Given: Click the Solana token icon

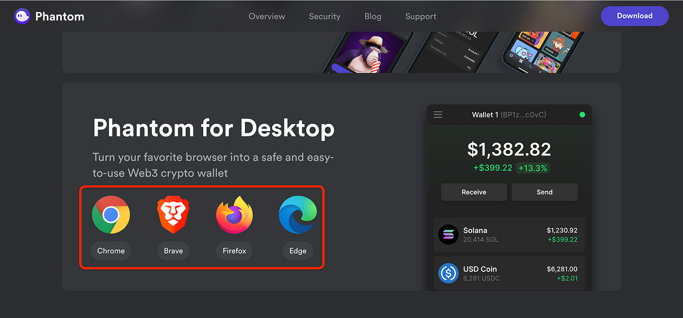Looking at the screenshot, I should coord(448,235).
